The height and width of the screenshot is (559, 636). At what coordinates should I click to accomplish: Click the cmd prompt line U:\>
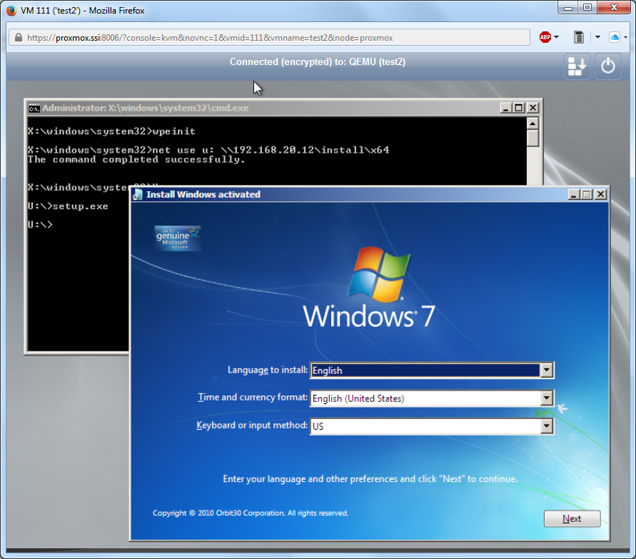coord(40,224)
